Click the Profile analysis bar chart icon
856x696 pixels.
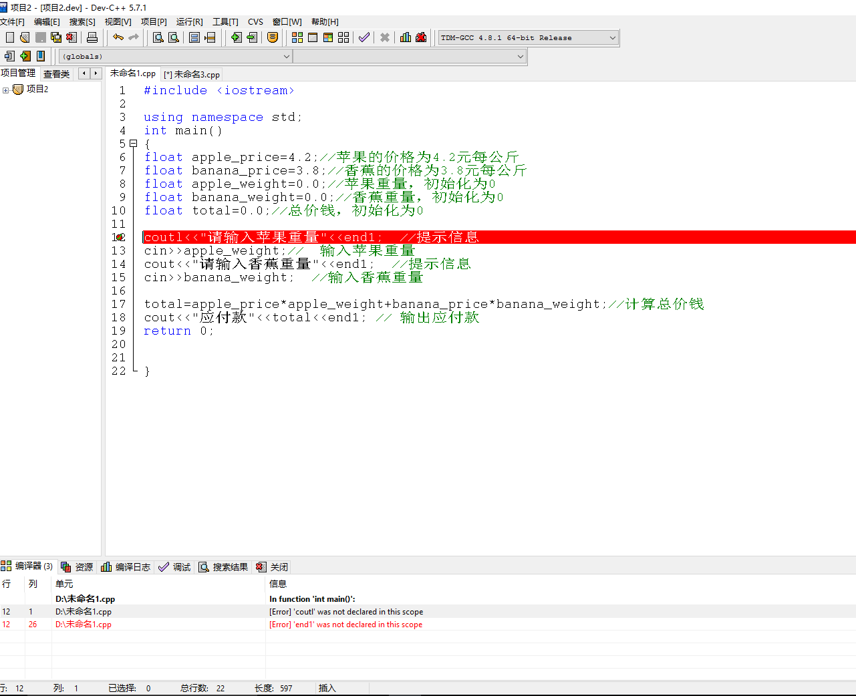point(406,37)
